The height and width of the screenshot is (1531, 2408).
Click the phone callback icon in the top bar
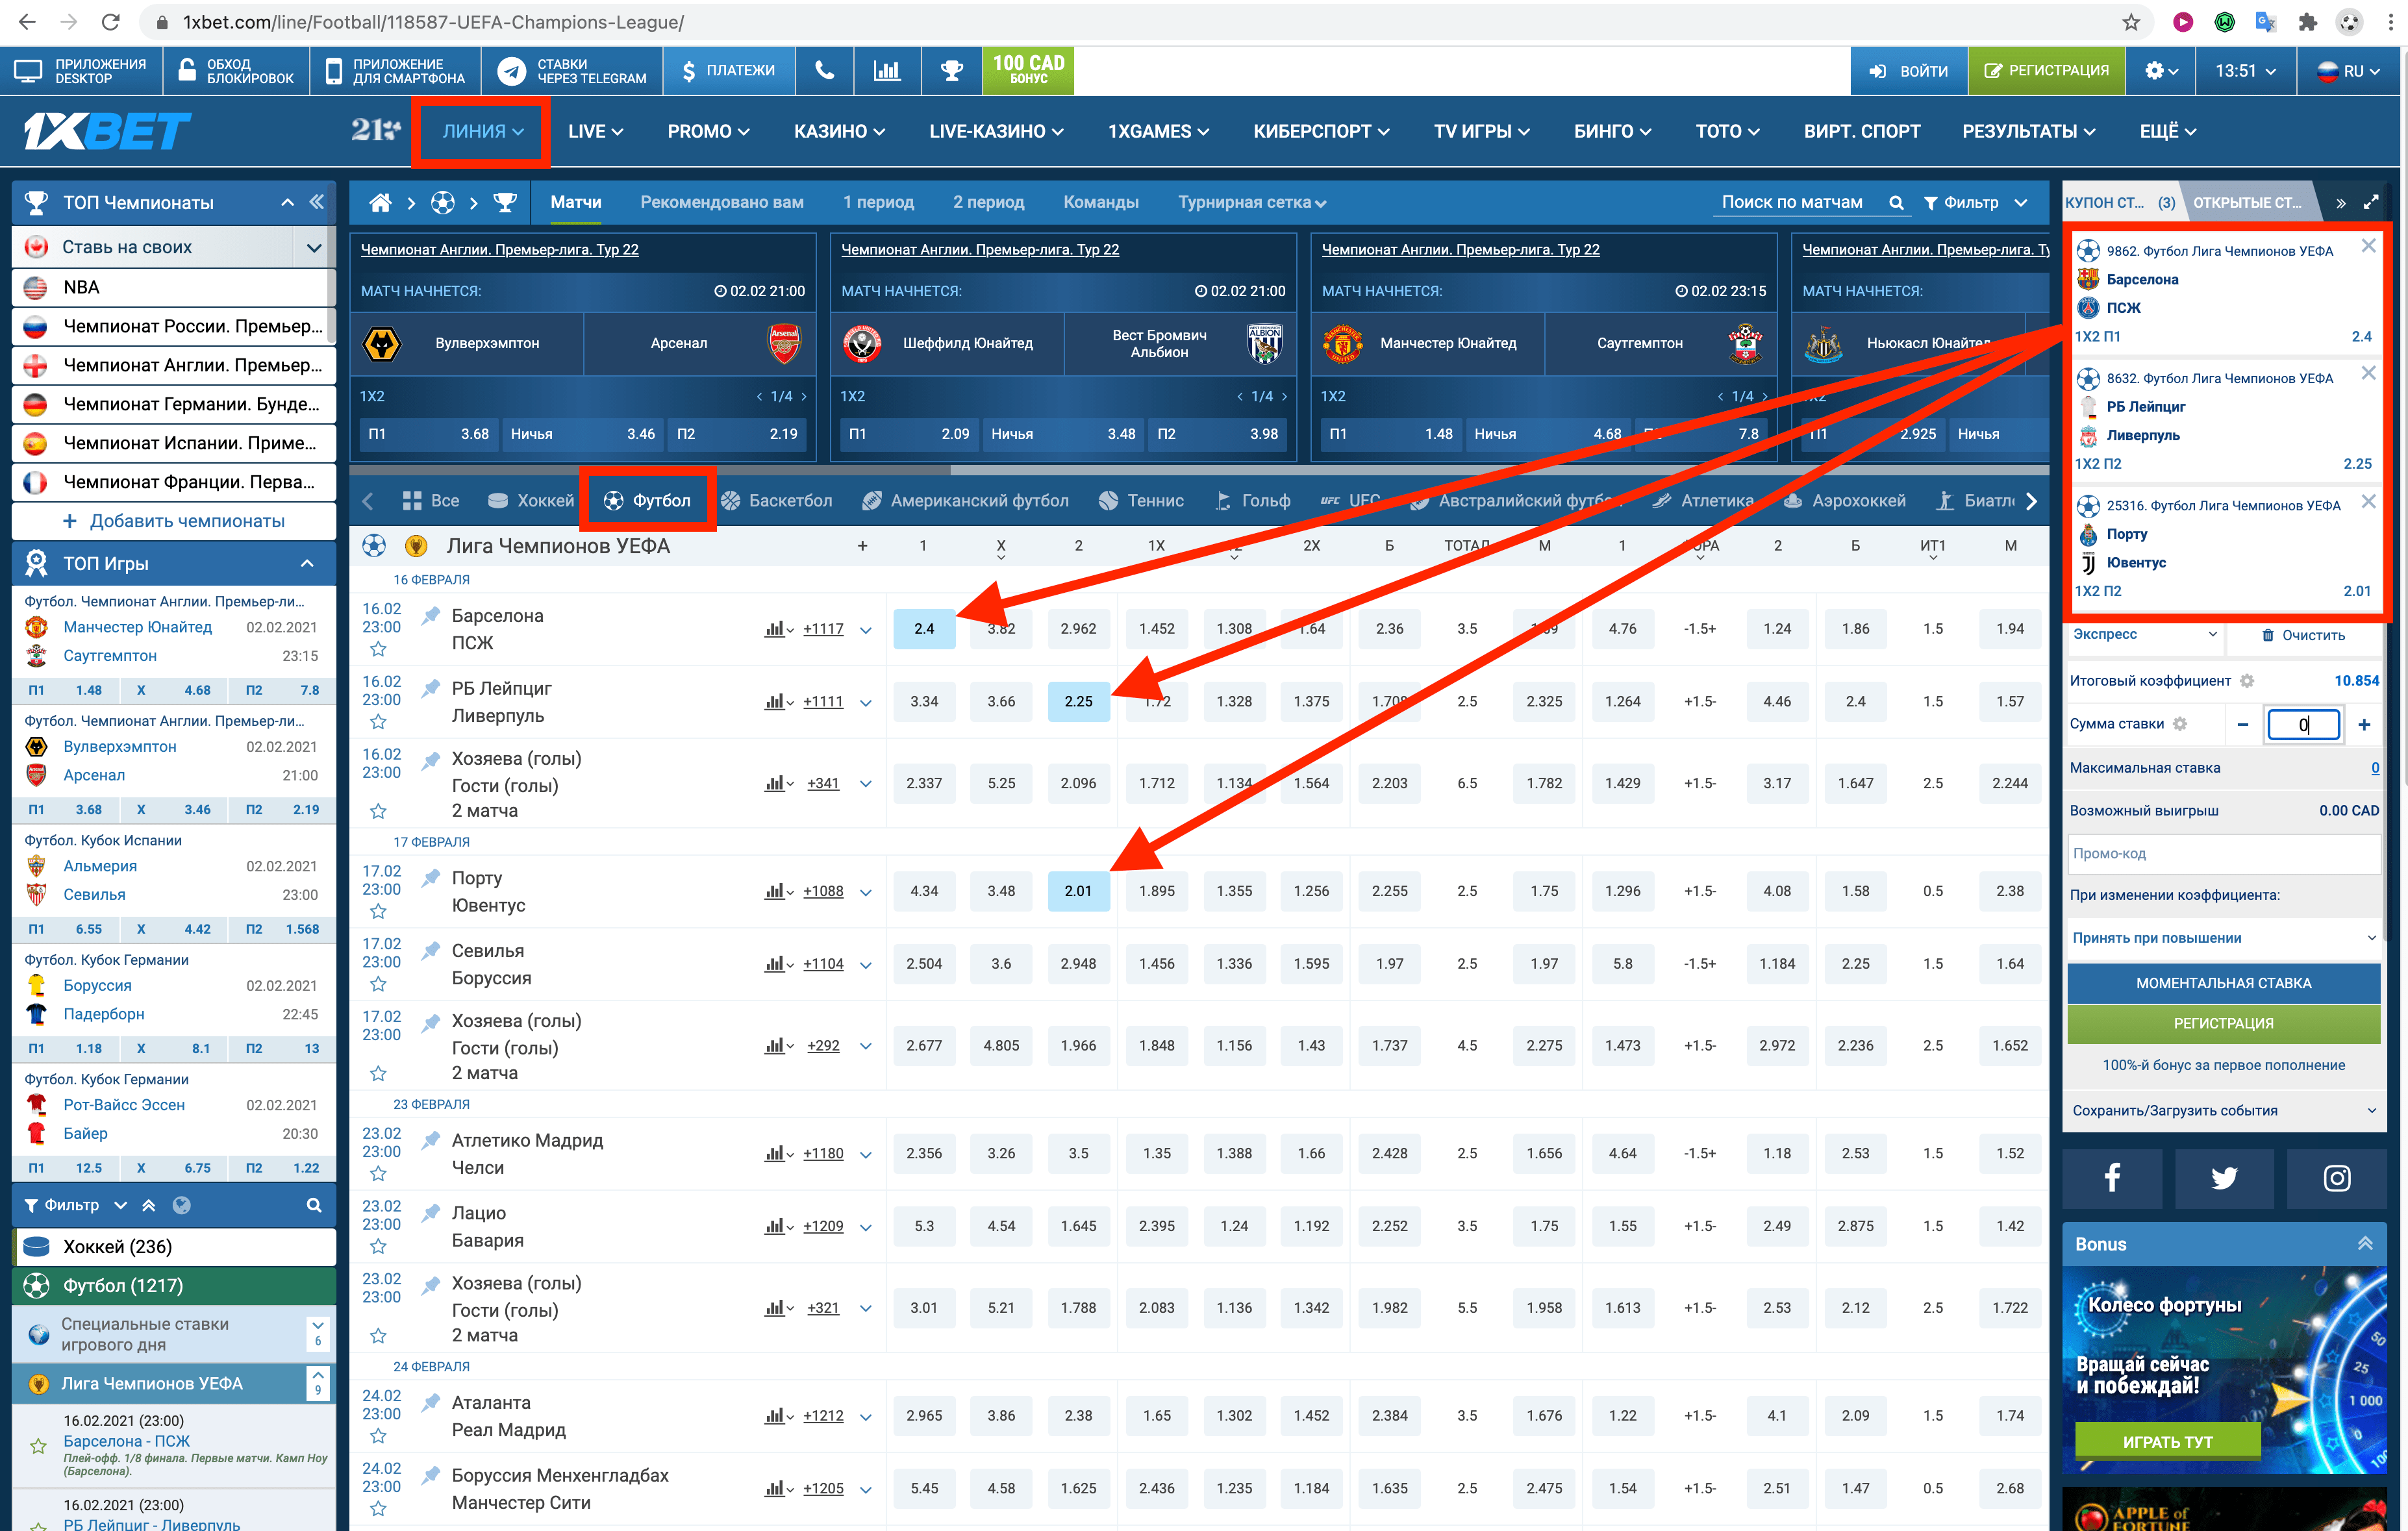[824, 70]
